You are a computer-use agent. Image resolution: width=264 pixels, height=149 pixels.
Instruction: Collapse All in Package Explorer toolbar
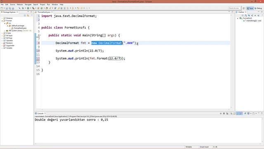[25, 15]
